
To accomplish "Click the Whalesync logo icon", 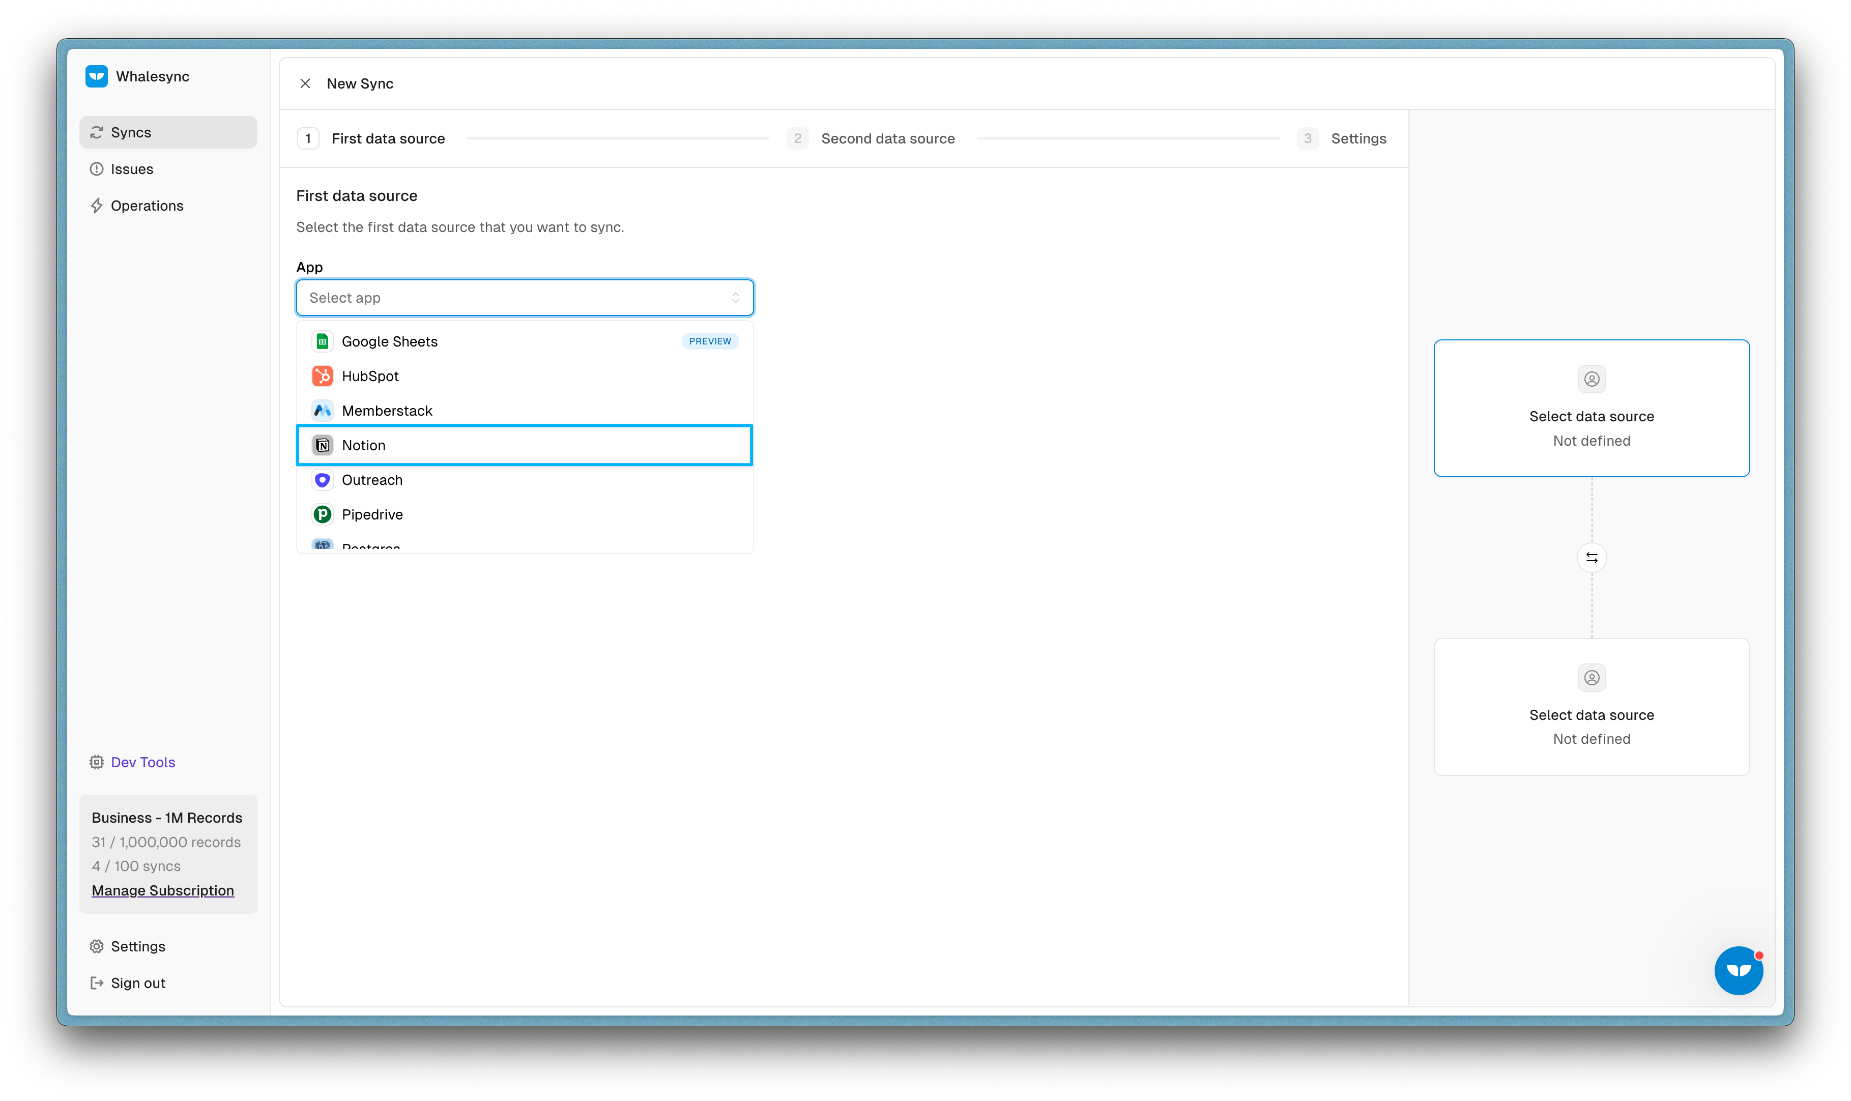I will (x=97, y=76).
